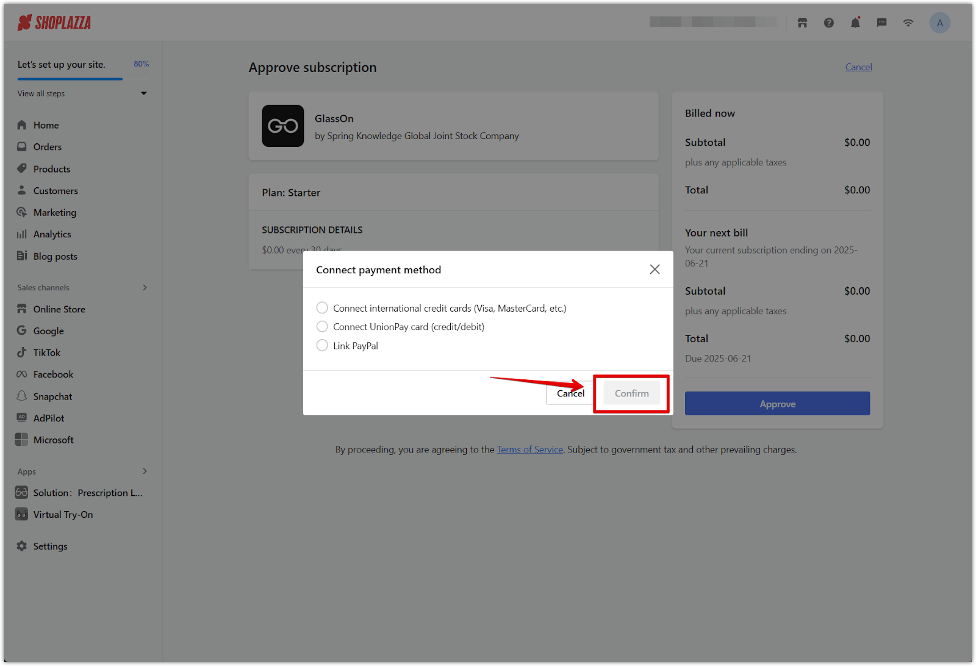Click the GlassOn app name
This screenshot has height=666, width=976.
tap(334, 118)
